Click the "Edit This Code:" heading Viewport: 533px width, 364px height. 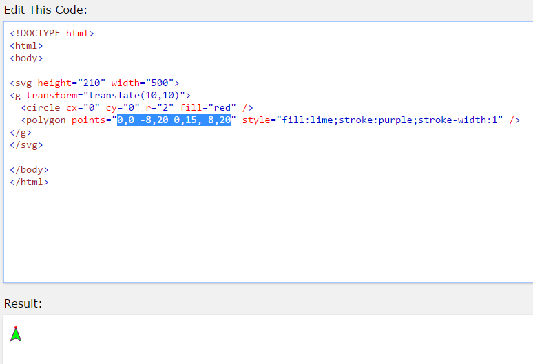point(45,10)
